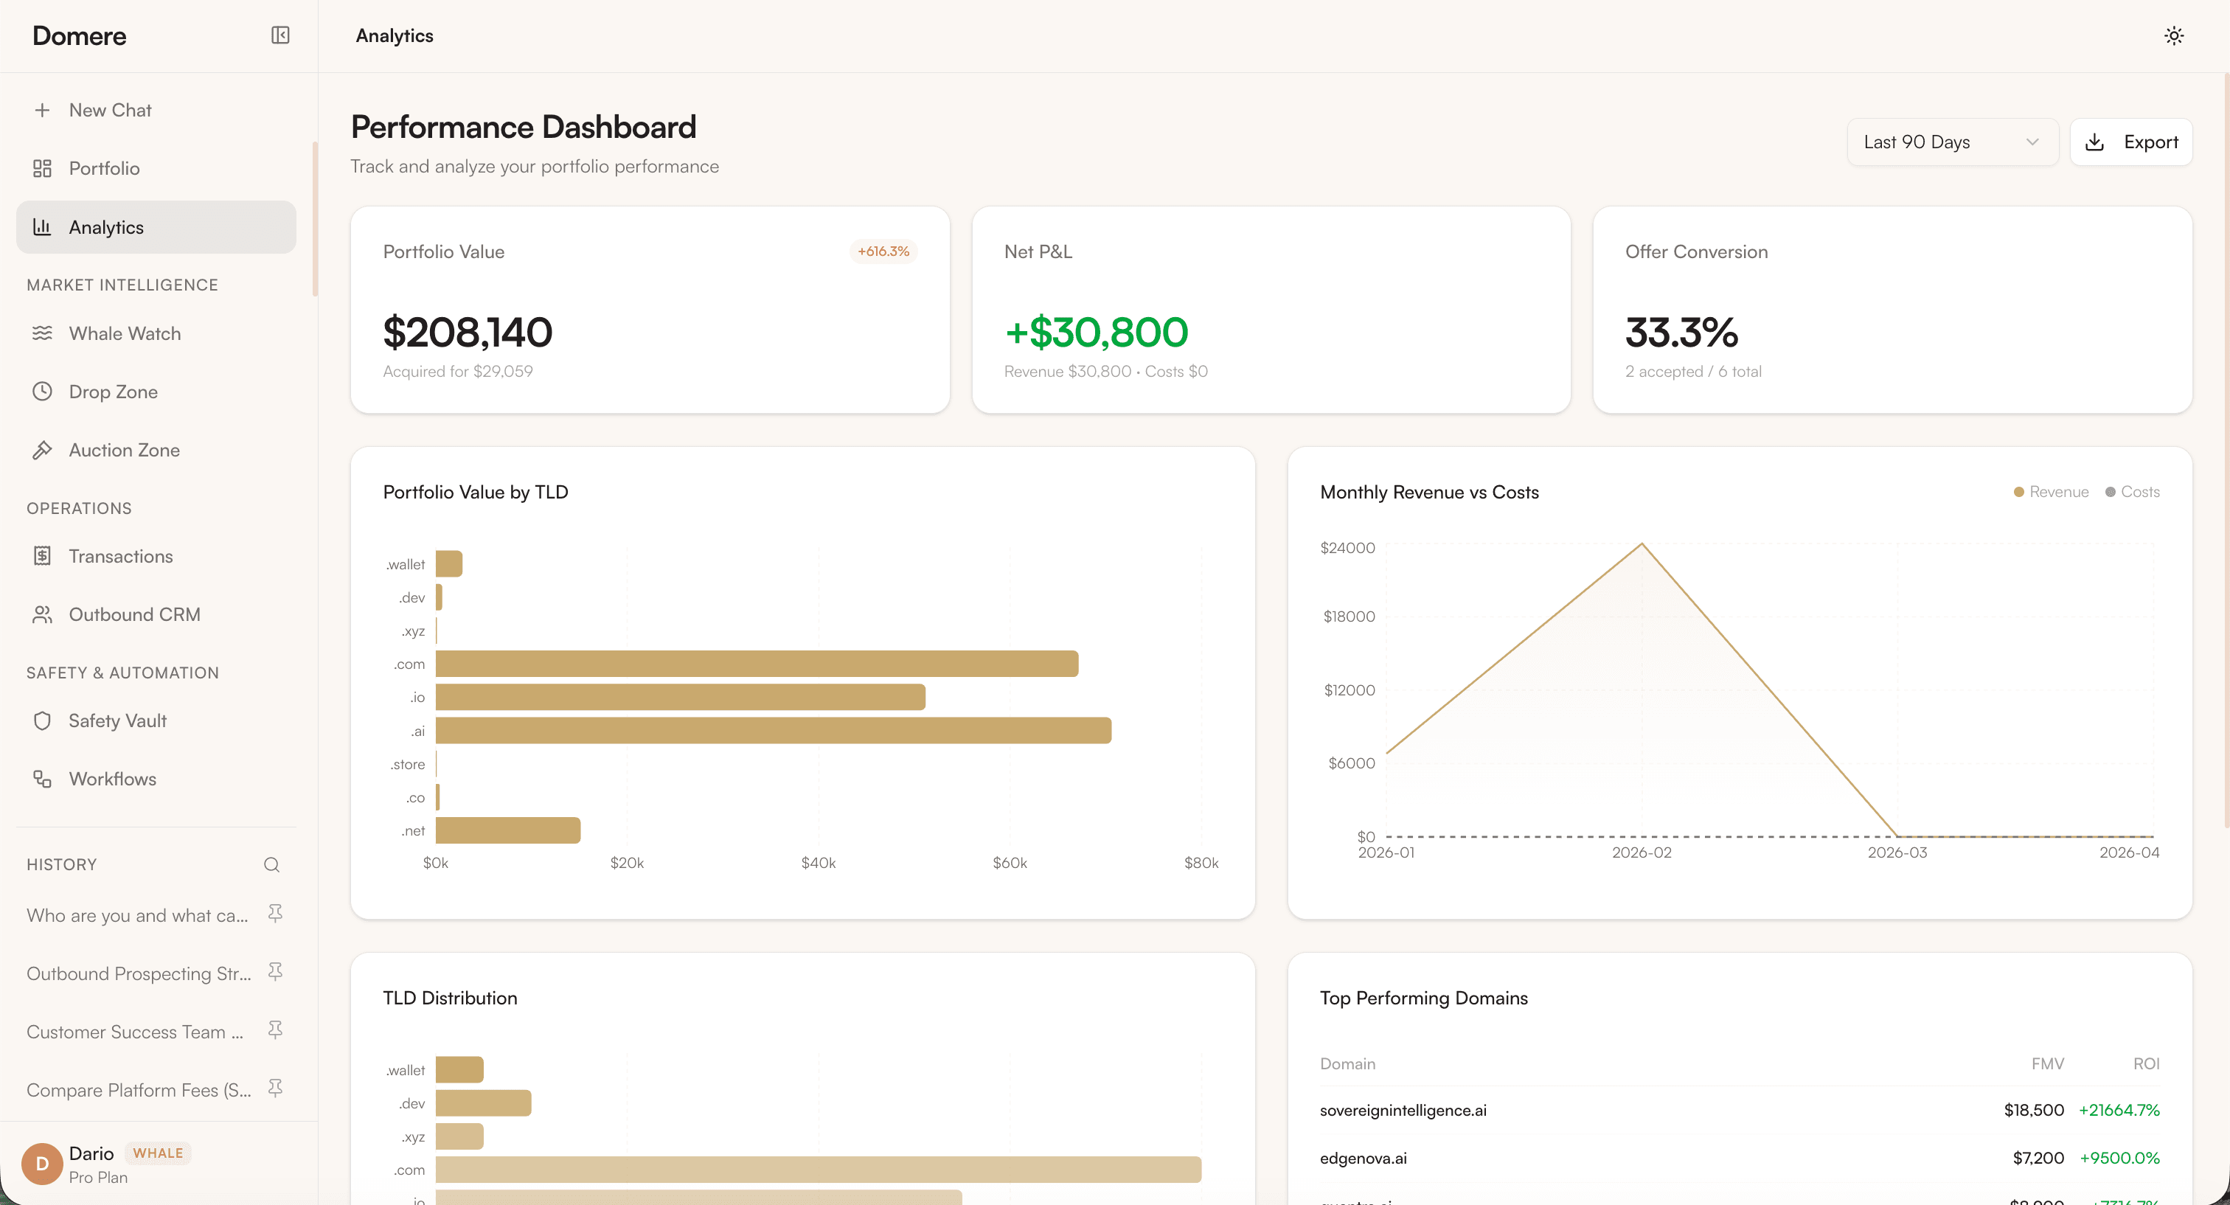
Task: Collapse the sidebar panel
Action: 279,35
